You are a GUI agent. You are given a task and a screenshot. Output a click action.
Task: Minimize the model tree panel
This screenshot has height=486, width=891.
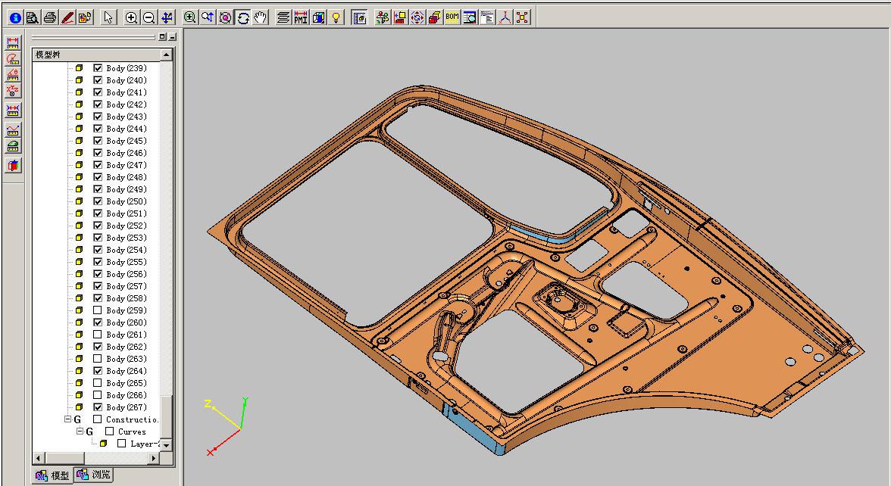[x=172, y=37]
